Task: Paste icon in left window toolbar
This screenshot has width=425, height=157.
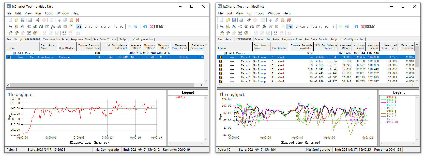Action: (x=71, y=20)
